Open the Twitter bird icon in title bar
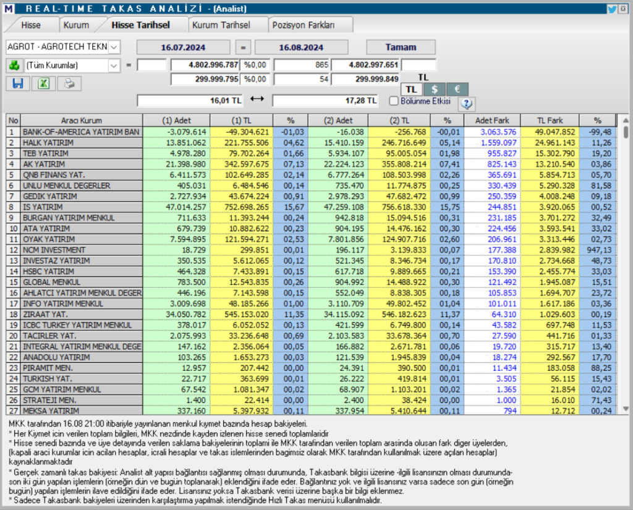The image size is (633, 510). tap(612, 9)
